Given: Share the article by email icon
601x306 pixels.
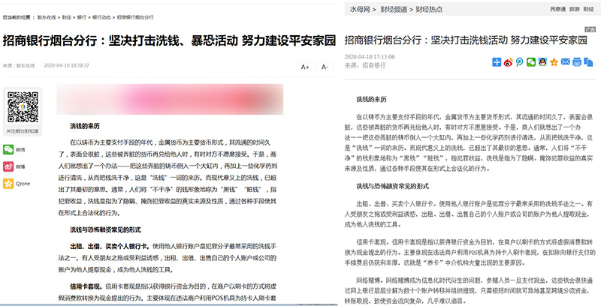Looking at the screenshot, I should (x=566, y=61).
